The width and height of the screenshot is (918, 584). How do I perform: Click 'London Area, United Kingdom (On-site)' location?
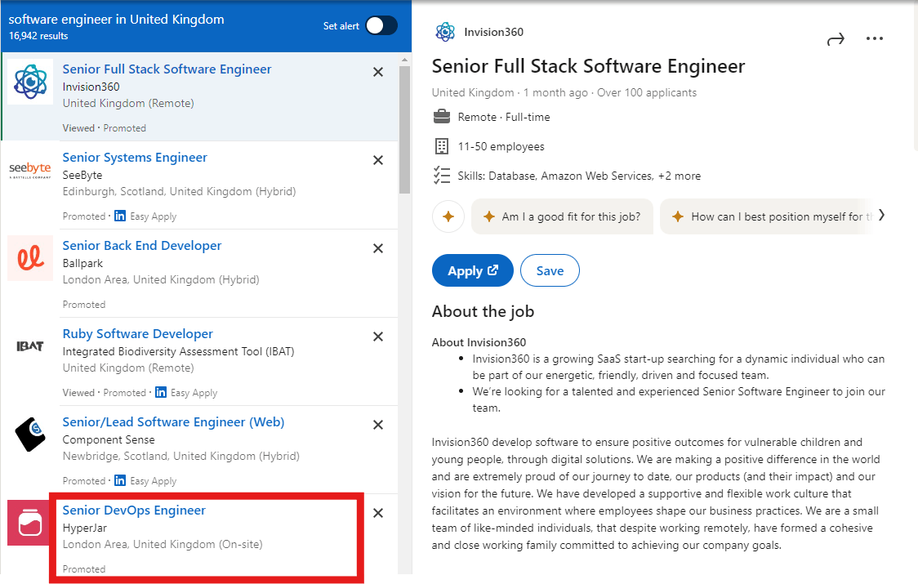tap(163, 544)
